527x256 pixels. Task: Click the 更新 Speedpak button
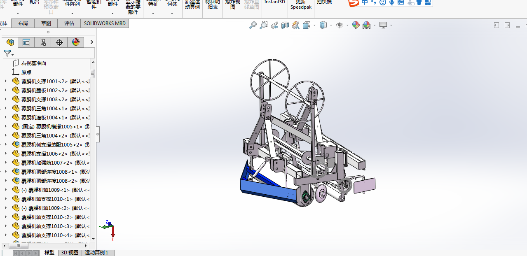tap(301, 5)
